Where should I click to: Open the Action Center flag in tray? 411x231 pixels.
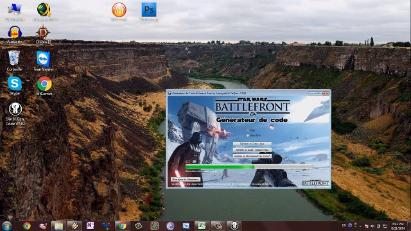pos(367,226)
